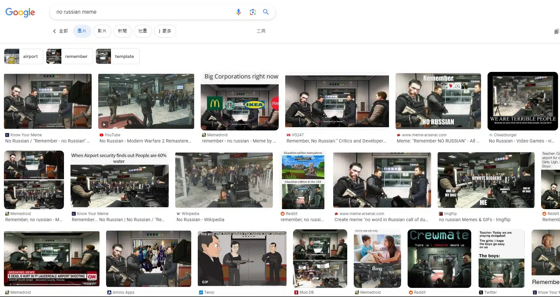Viewport: 560px width, 297px height.
Task: Switch to the 新聞 news tab
Action: [122, 31]
